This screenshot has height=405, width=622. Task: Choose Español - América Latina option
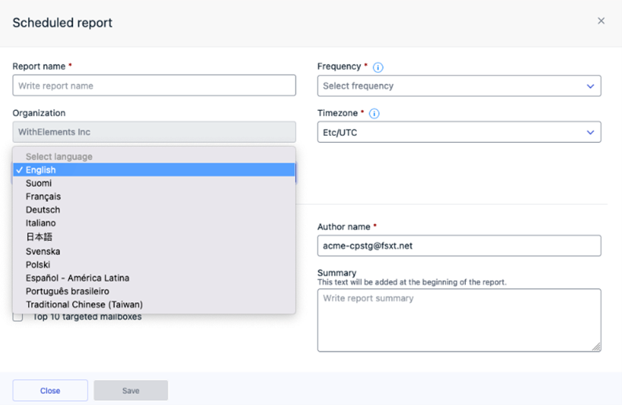[154, 278]
